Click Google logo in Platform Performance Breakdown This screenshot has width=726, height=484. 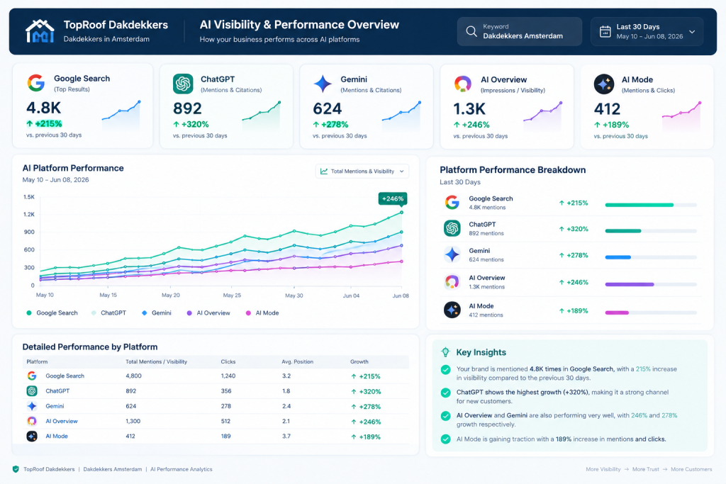(452, 202)
